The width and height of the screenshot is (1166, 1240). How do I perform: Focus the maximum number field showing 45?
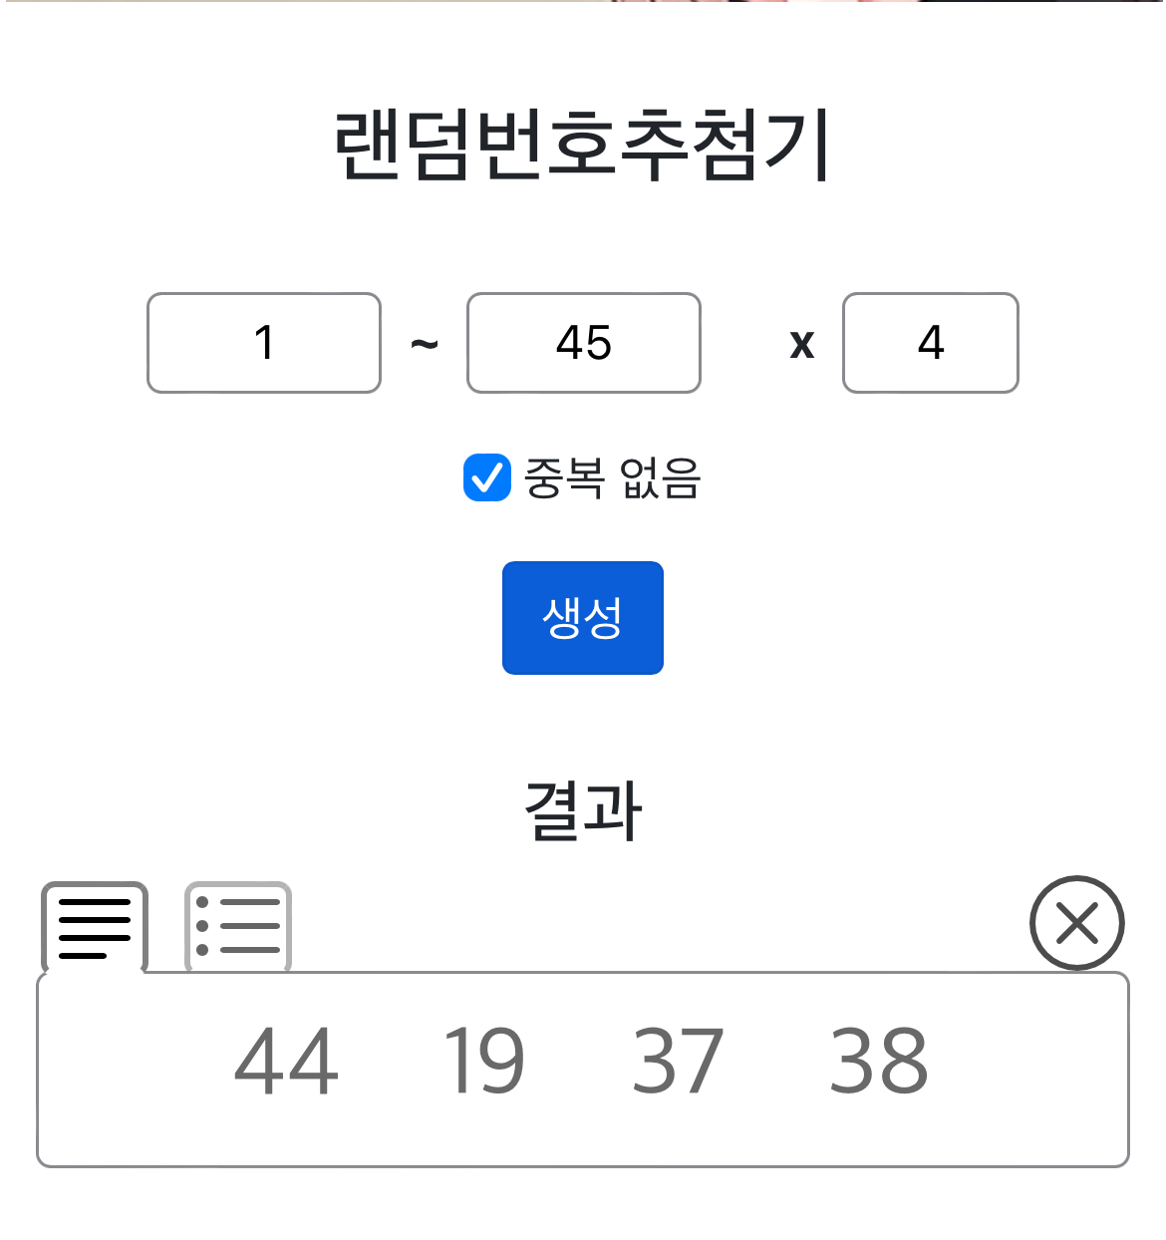(584, 343)
